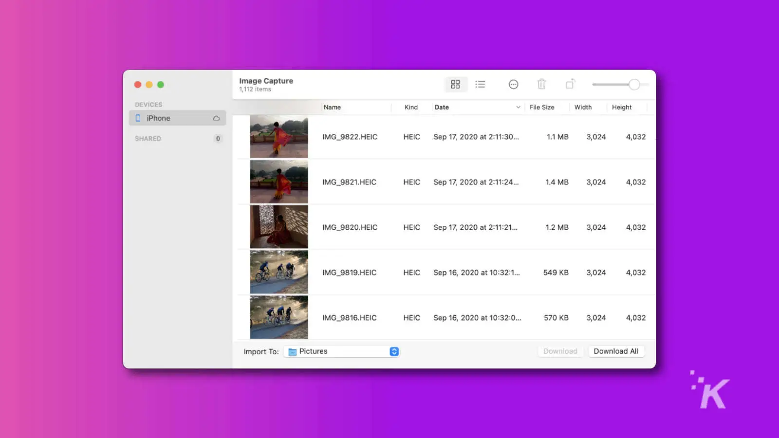Select the iPhone device in the sidebar
The image size is (779, 438).
(x=158, y=118)
